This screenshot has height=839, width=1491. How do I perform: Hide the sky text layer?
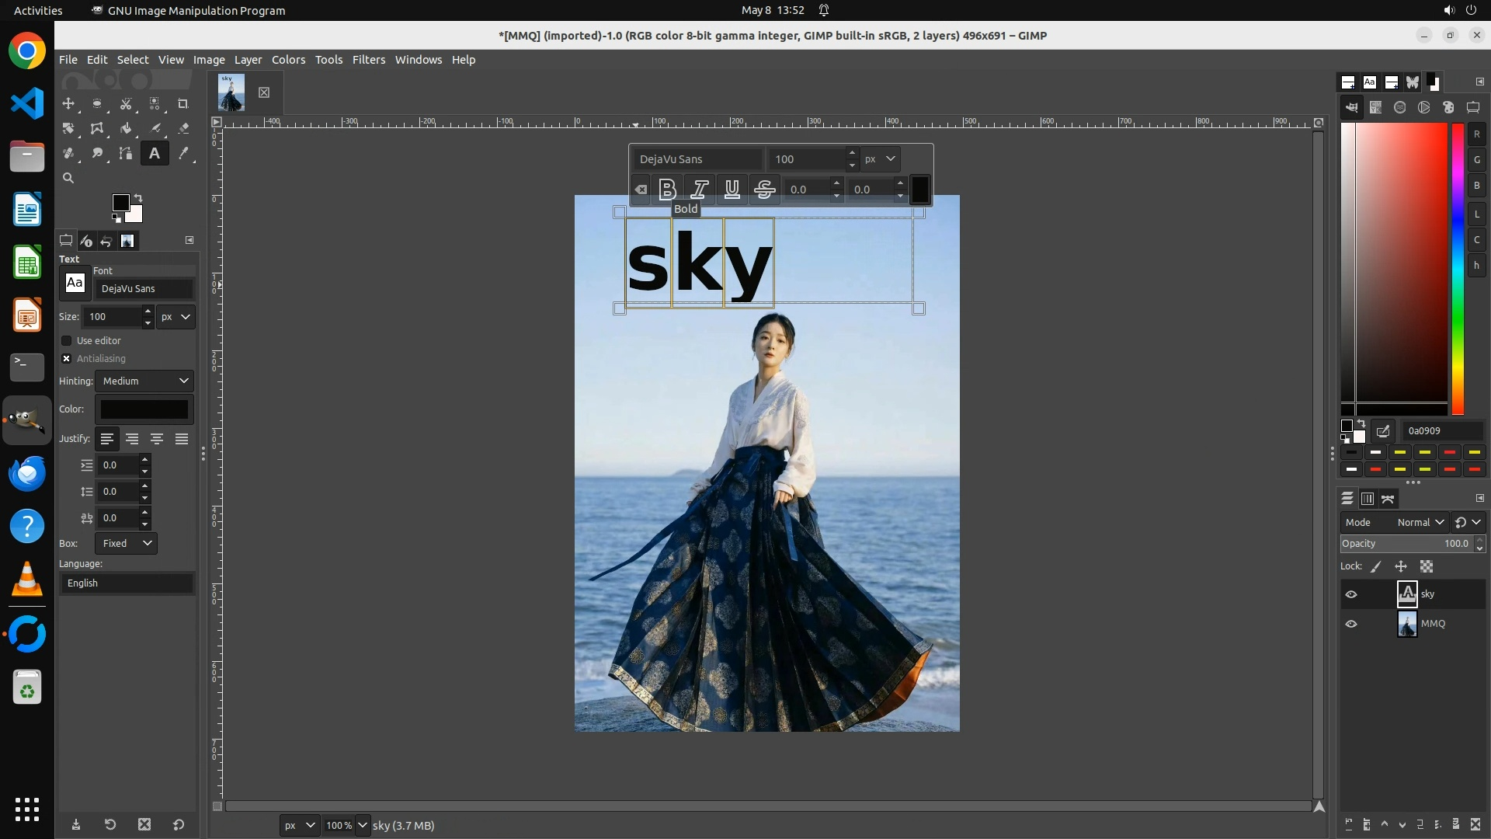[1351, 594]
